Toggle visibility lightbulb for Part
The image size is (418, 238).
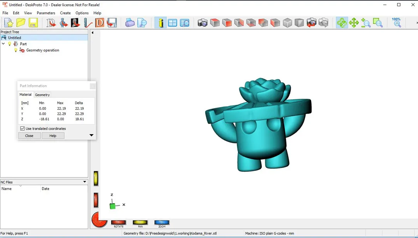pyautogui.click(x=10, y=44)
